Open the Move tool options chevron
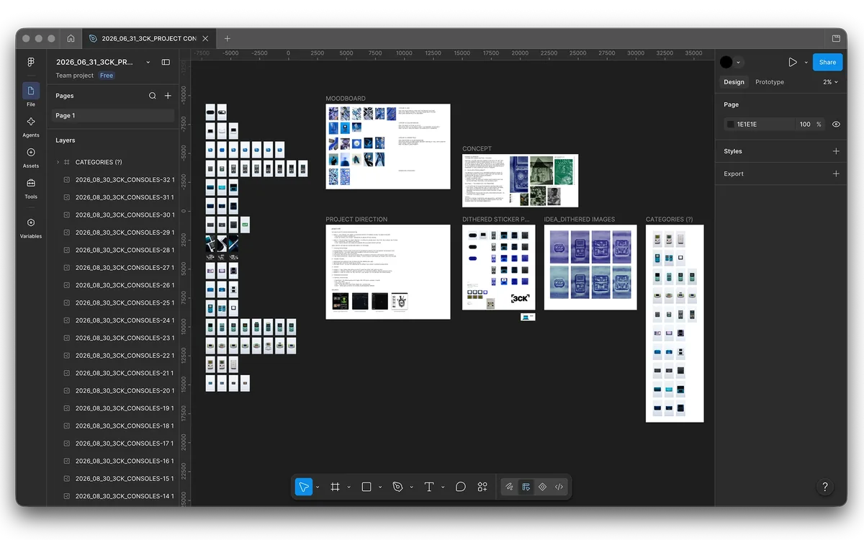 click(318, 487)
